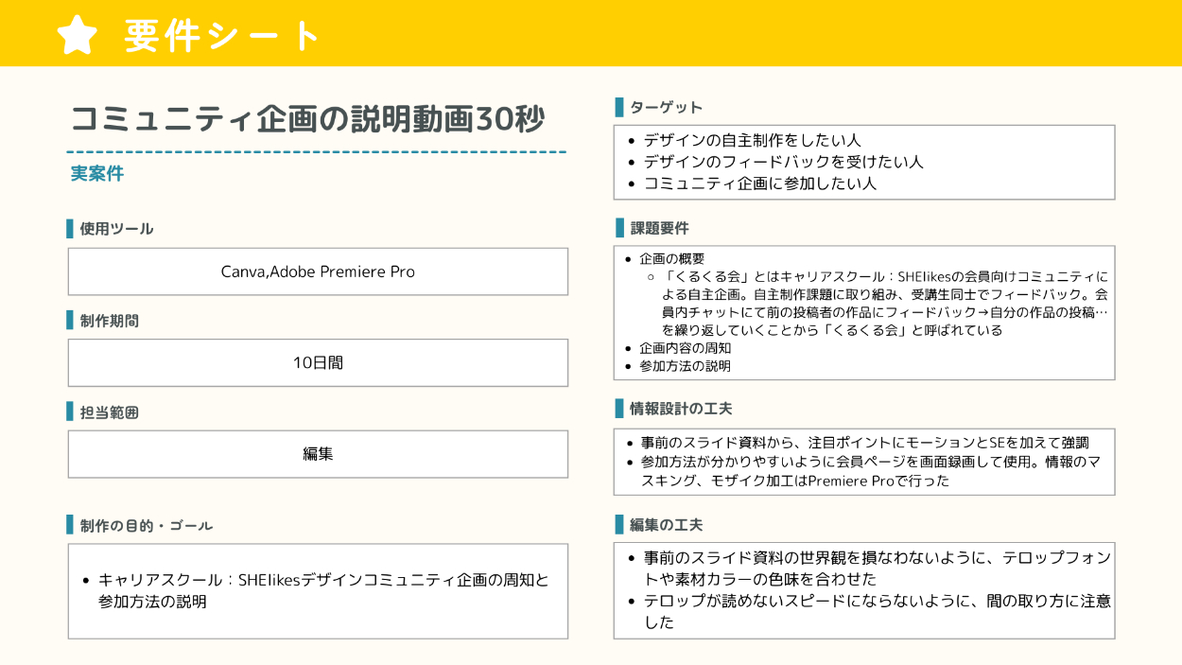Viewport: 1182px width, 665px height.
Task: Select コミュニティ企画に参加したい人 bullet
Action: click(x=759, y=184)
